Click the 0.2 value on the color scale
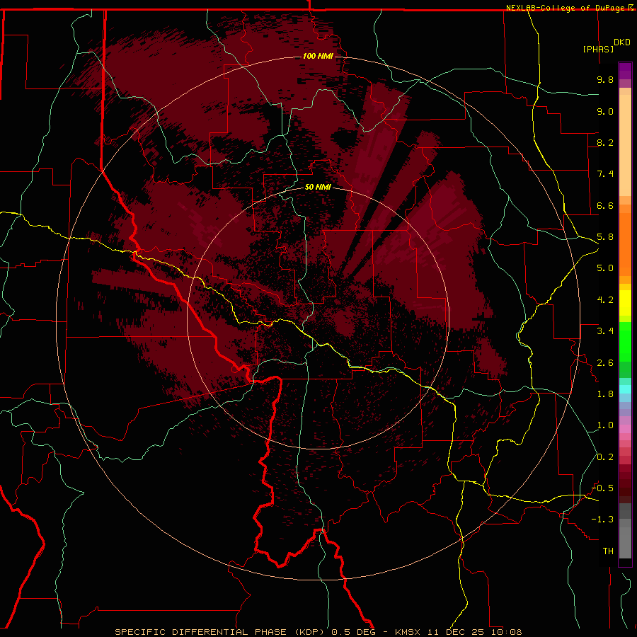The image size is (637, 637). pos(605,457)
